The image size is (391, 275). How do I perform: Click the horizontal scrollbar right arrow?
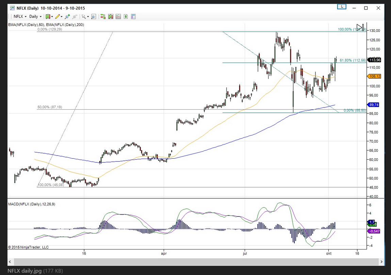pos(381,262)
